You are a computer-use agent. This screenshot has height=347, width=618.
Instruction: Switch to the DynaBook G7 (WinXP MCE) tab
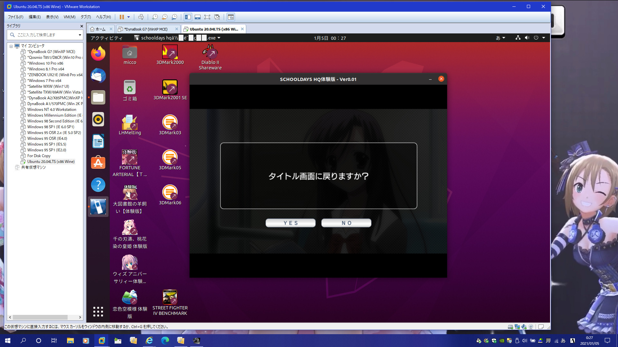[x=146, y=29]
